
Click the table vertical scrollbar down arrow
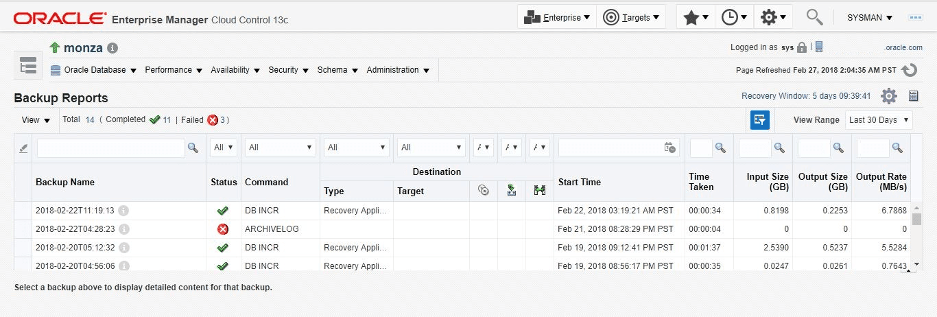916,264
